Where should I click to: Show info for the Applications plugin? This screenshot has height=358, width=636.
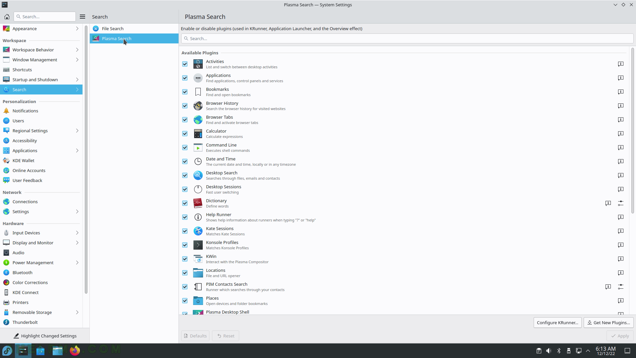click(x=621, y=78)
